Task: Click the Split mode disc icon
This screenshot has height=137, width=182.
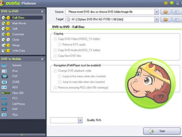Action: click(x=6, y=29)
